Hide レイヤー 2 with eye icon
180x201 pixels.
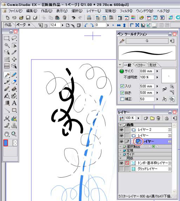point(121,130)
